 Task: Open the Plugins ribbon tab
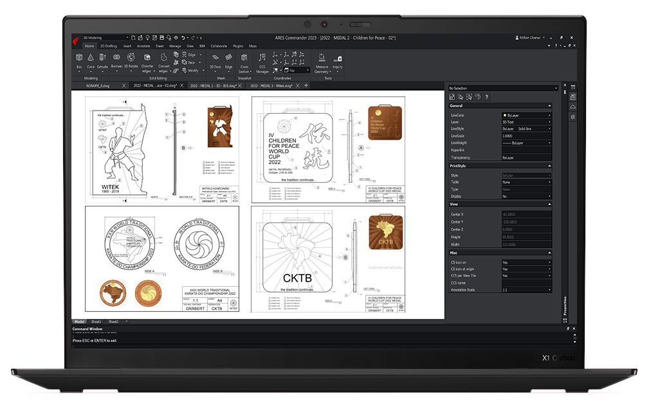238,46
